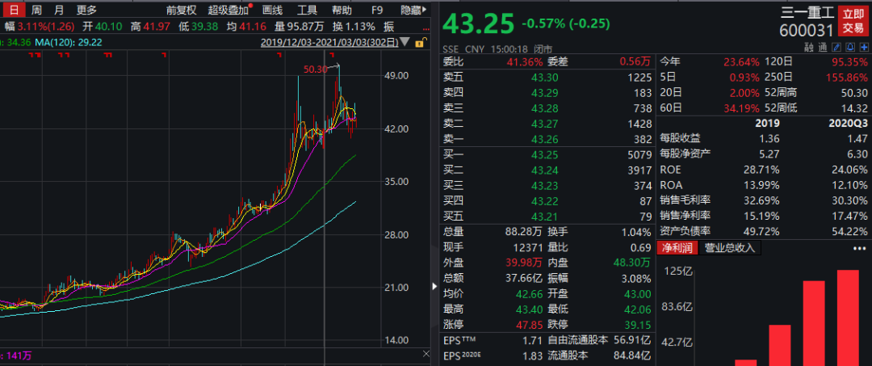Switch to weekly 周 chart period
This screenshot has width=872, height=366.
click(36, 10)
